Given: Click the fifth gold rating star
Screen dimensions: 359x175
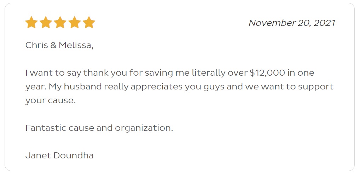Looking at the screenshot, I should click(89, 22).
